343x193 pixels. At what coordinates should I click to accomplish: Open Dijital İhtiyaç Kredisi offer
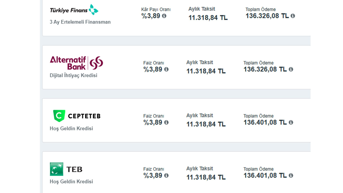pyautogui.click(x=73, y=75)
